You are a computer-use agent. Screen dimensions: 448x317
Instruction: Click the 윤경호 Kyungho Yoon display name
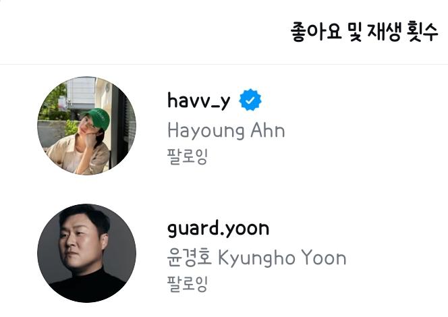[x=256, y=258]
